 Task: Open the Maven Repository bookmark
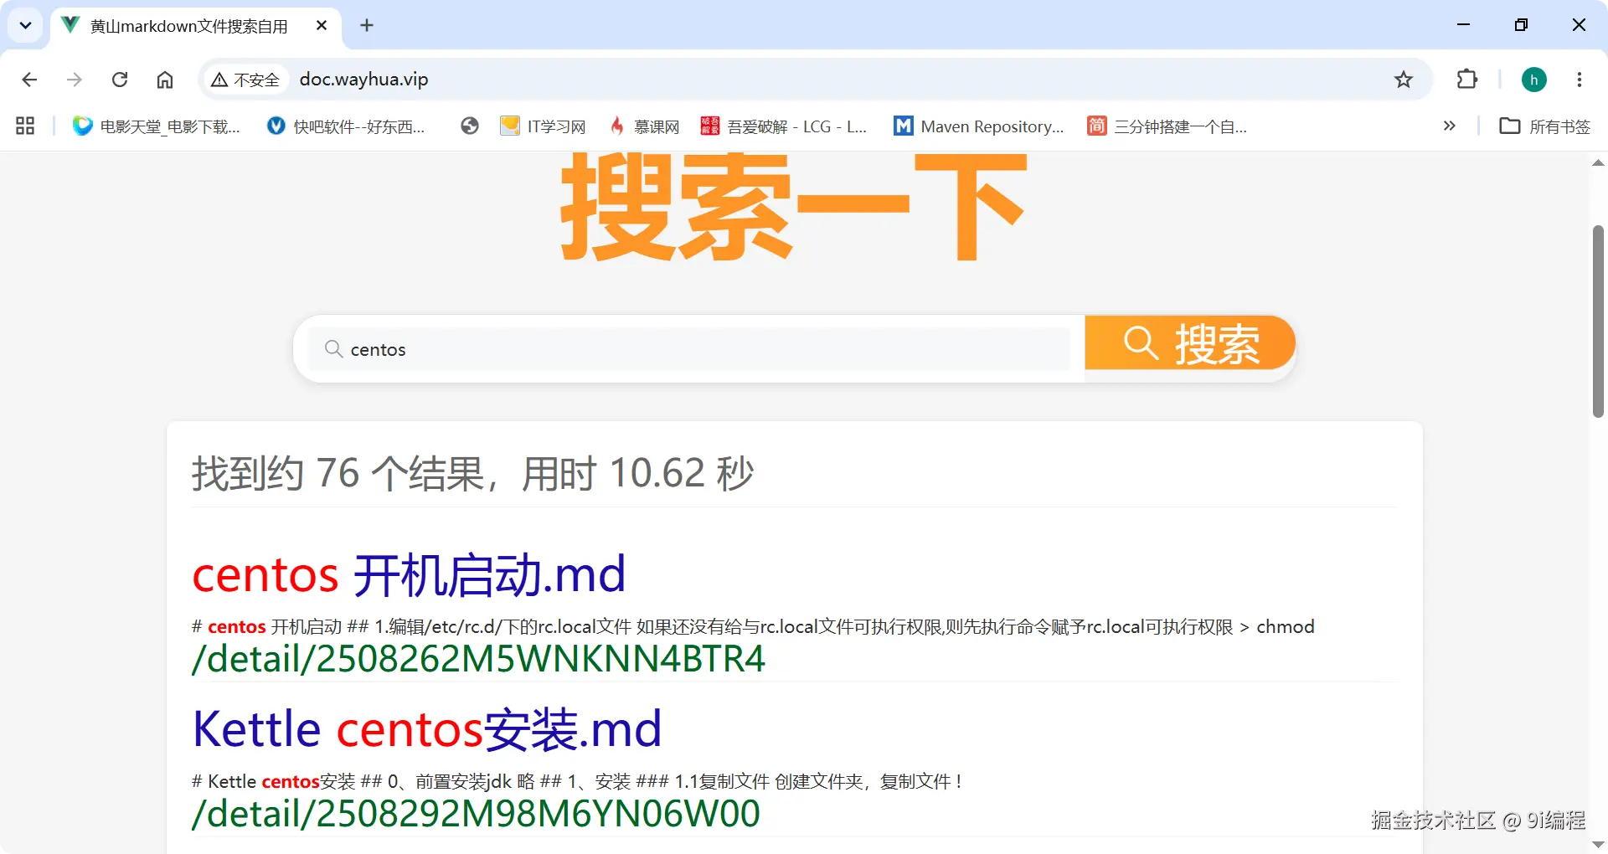coord(979,126)
